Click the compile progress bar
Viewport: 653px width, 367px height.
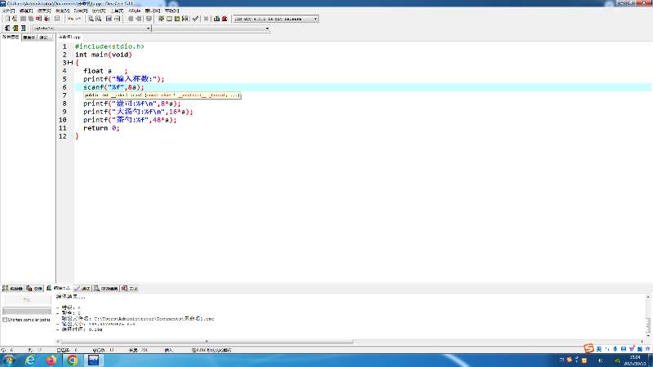pos(27,311)
